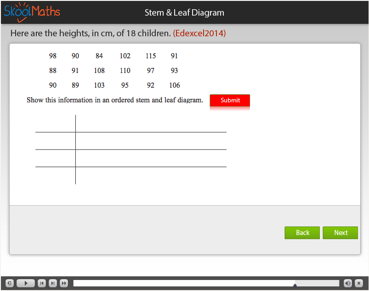Viewport: 369px width, 291px height.
Task: Click the X icon in player bar
Action: pyautogui.click(x=359, y=283)
